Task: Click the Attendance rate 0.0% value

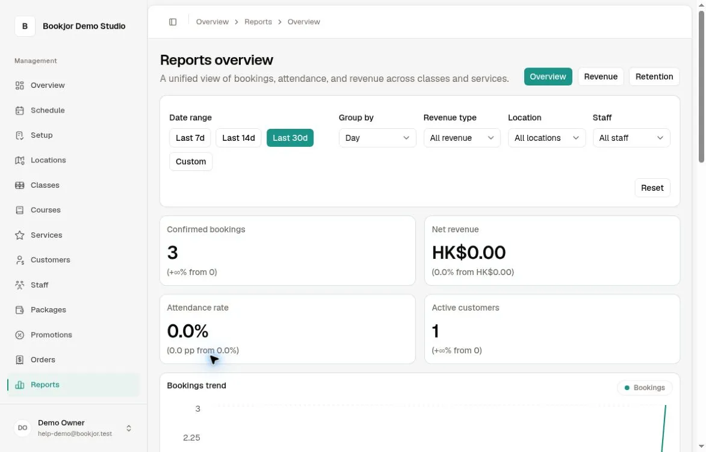Action: 188,332
